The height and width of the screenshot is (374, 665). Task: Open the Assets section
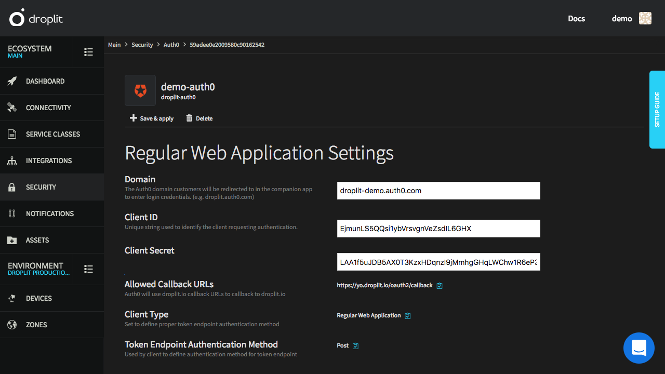[x=52, y=240]
